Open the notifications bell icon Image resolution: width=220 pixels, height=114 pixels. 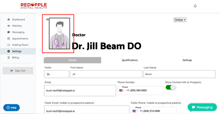pos(195,6)
